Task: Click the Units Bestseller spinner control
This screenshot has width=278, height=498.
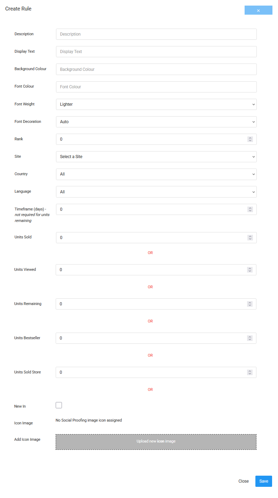Action: [249, 338]
